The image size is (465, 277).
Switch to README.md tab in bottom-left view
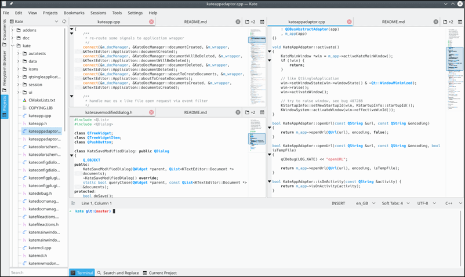(x=195, y=112)
